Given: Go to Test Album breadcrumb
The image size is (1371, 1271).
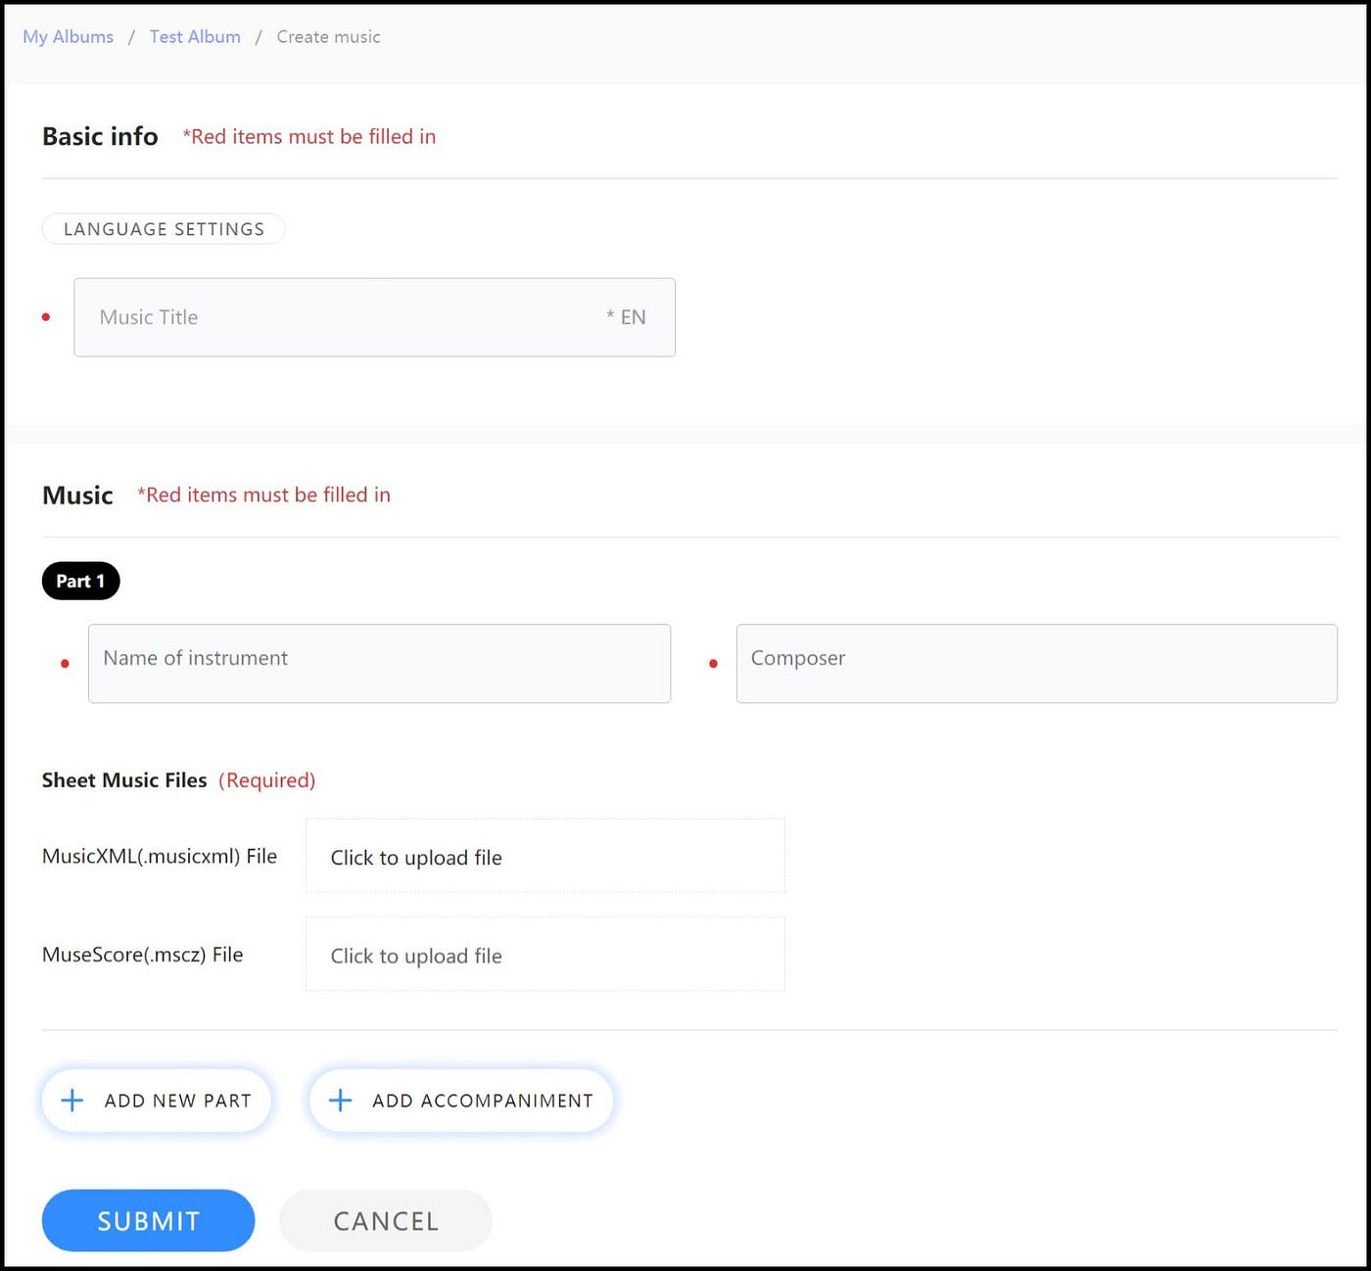Looking at the screenshot, I should click(x=195, y=36).
